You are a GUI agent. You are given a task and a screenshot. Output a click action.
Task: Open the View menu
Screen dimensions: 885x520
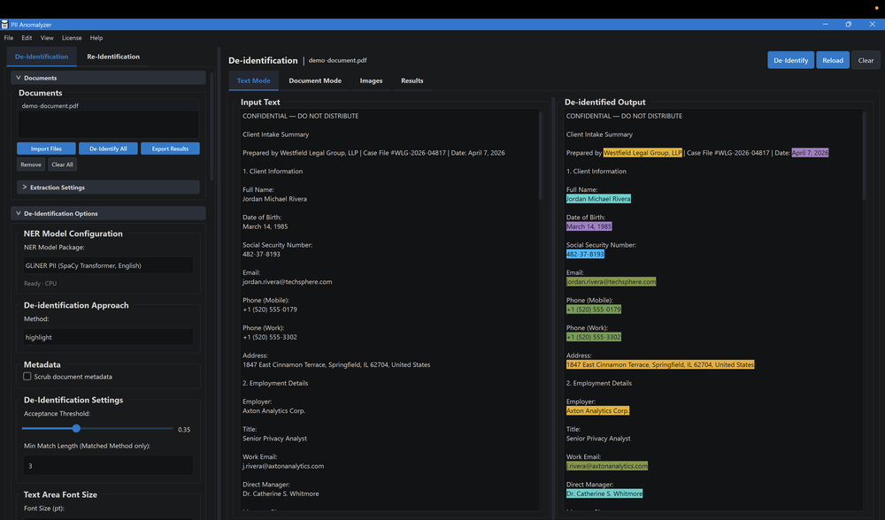[47, 38]
